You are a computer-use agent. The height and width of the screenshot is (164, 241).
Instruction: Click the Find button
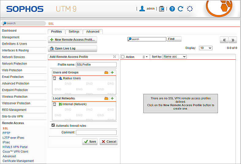pyautogui.click(x=174, y=39)
